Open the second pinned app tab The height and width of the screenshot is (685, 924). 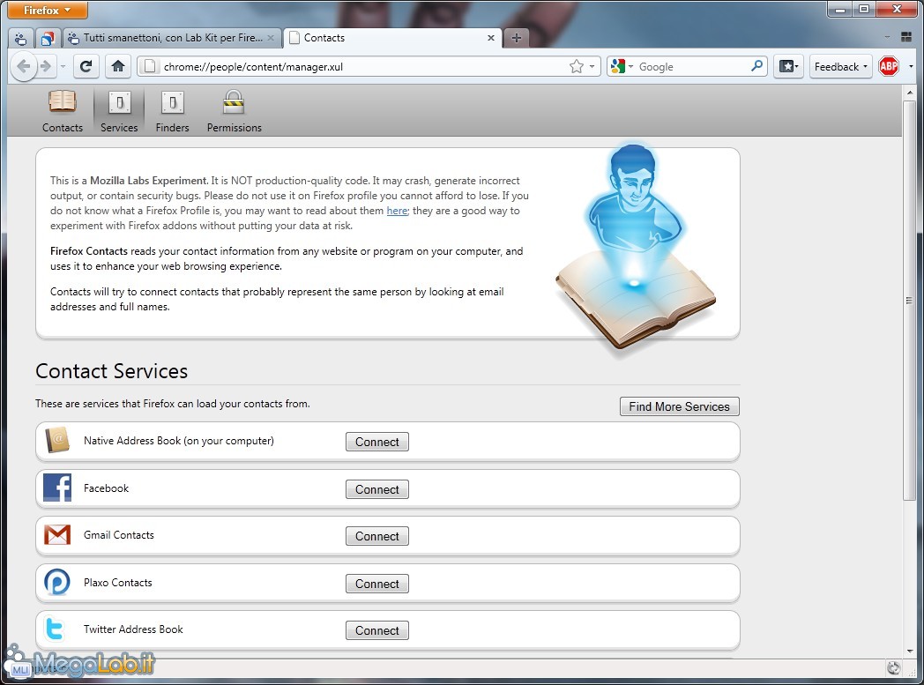click(47, 38)
